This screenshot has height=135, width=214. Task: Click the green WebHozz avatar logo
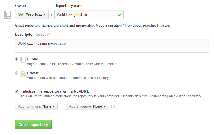point(21,14)
